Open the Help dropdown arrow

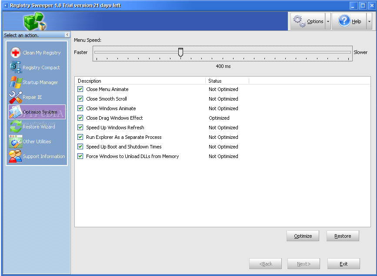point(369,21)
